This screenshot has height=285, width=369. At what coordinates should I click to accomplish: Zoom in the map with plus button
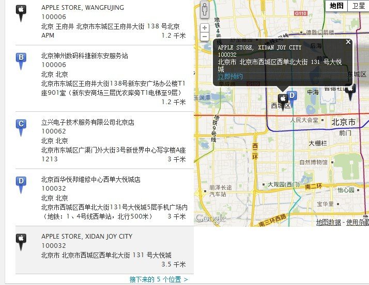[x=205, y=28]
